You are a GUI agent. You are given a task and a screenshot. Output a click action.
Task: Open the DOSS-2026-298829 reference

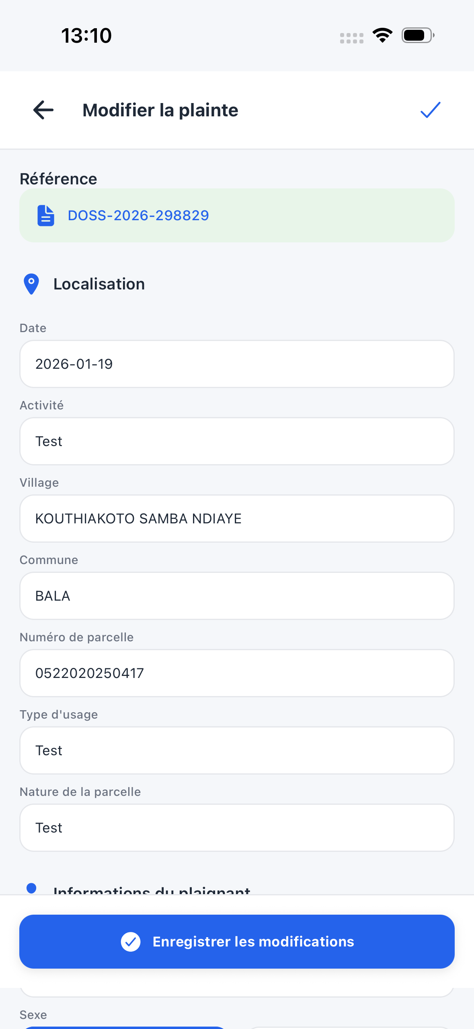coord(138,215)
